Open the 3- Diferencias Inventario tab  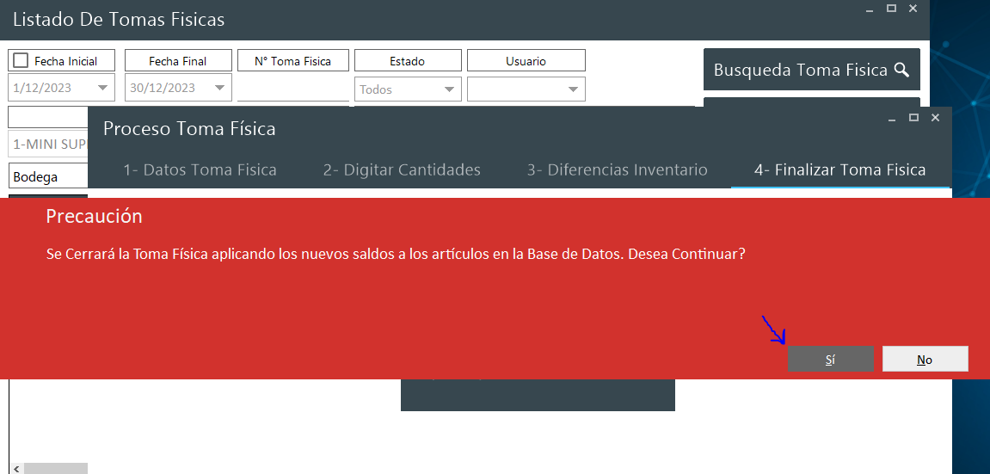(x=617, y=169)
